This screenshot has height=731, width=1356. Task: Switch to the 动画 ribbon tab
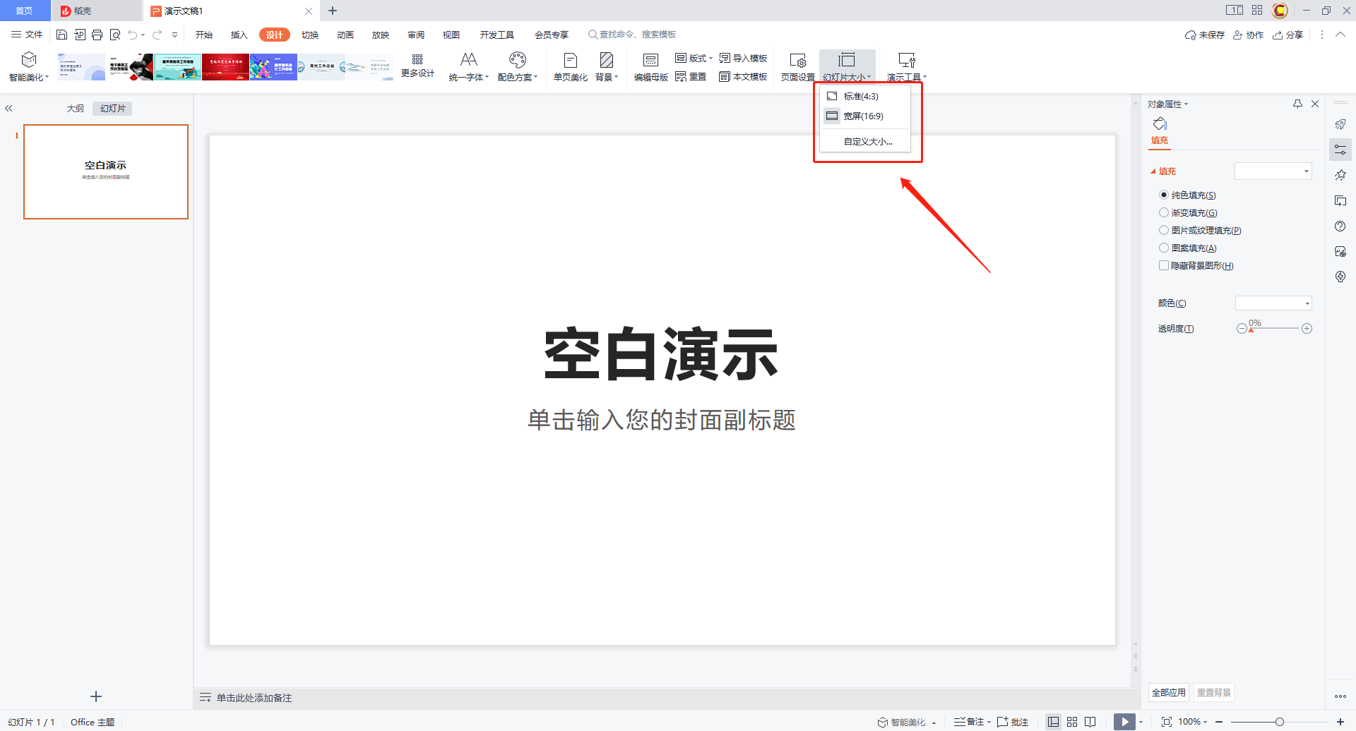[345, 35]
